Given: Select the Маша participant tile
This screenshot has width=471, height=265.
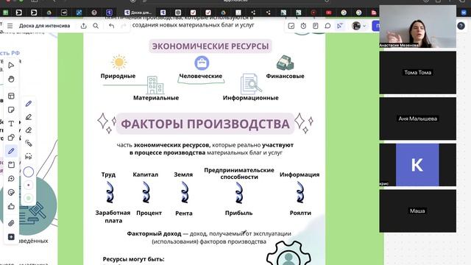Looking at the screenshot, I should (x=417, y=211).
